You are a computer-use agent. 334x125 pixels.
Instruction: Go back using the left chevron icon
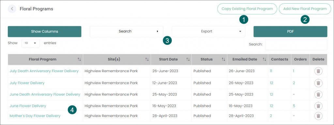12,9
